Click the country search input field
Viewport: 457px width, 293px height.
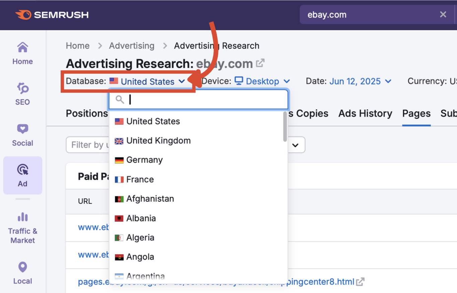(x=204, y=100)
